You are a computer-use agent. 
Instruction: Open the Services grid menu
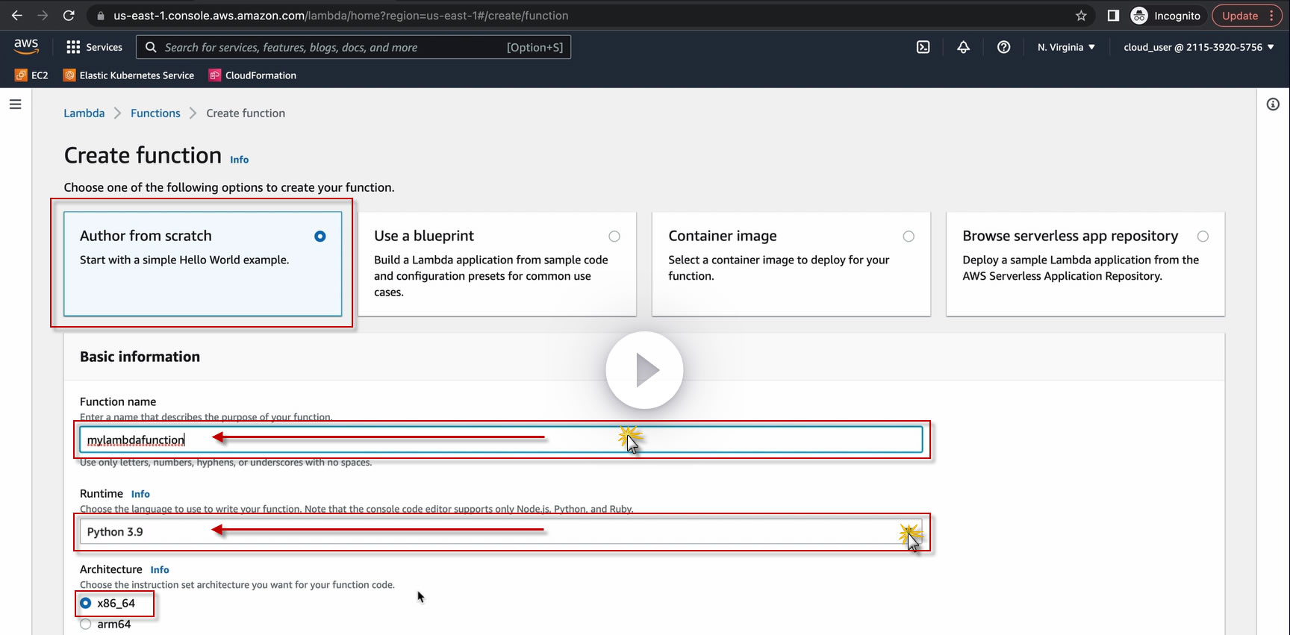(94, 47)
